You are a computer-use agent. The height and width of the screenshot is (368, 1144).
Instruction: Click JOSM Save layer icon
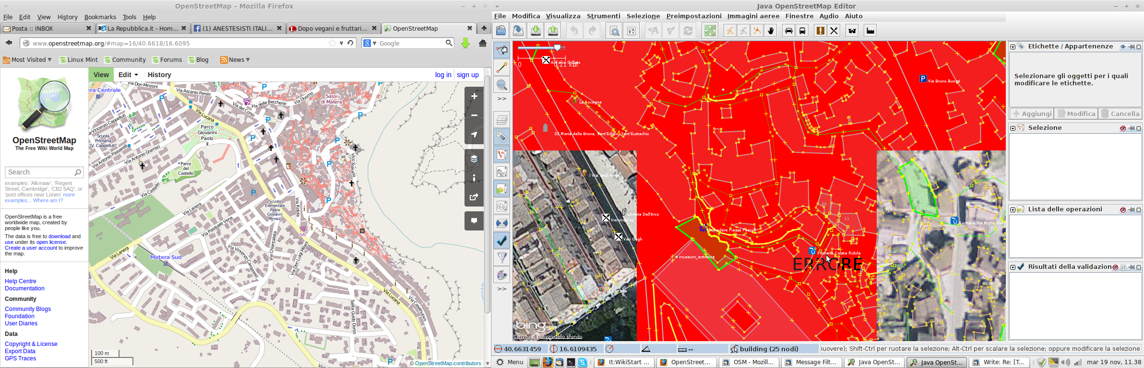[518, 31]
